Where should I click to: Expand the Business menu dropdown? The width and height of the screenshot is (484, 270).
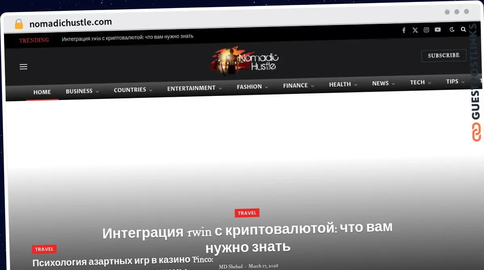[82, 91]
